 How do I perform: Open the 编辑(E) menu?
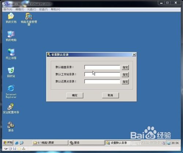20,10
